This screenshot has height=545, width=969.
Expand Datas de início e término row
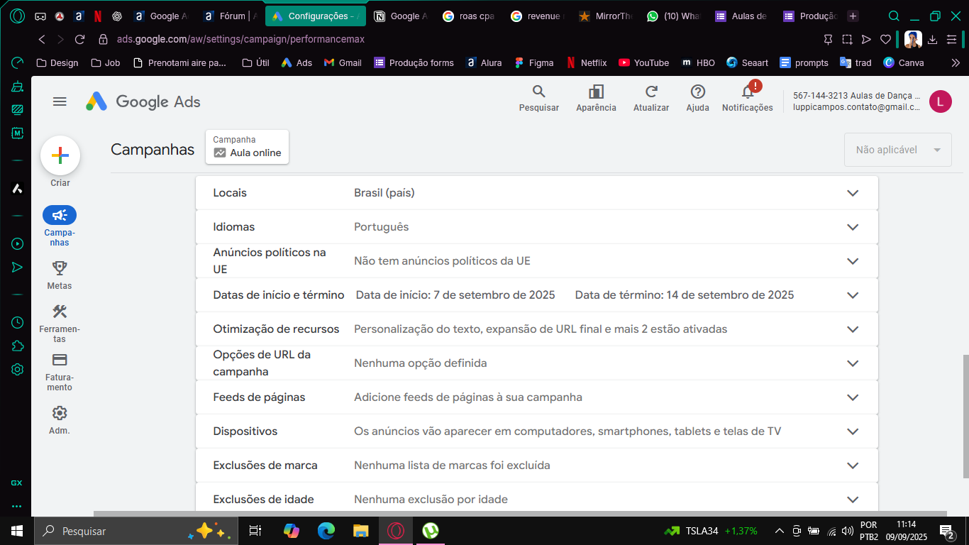536,295
